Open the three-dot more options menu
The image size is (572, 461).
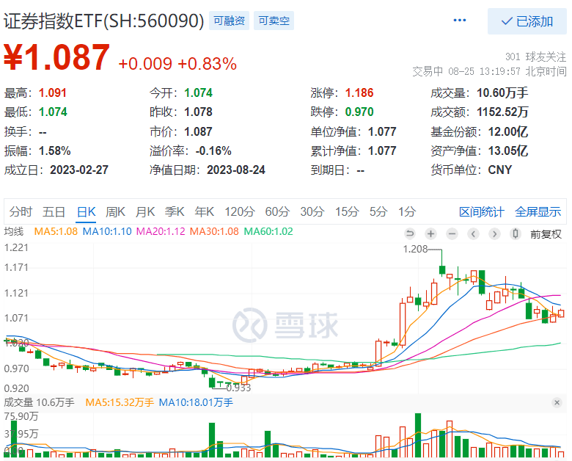tap(460, 21)
